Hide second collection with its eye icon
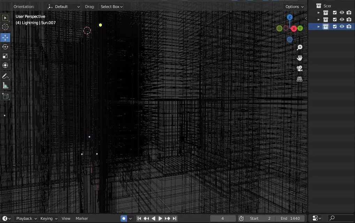This screenshot has width=355, height=223. [342, 20]
